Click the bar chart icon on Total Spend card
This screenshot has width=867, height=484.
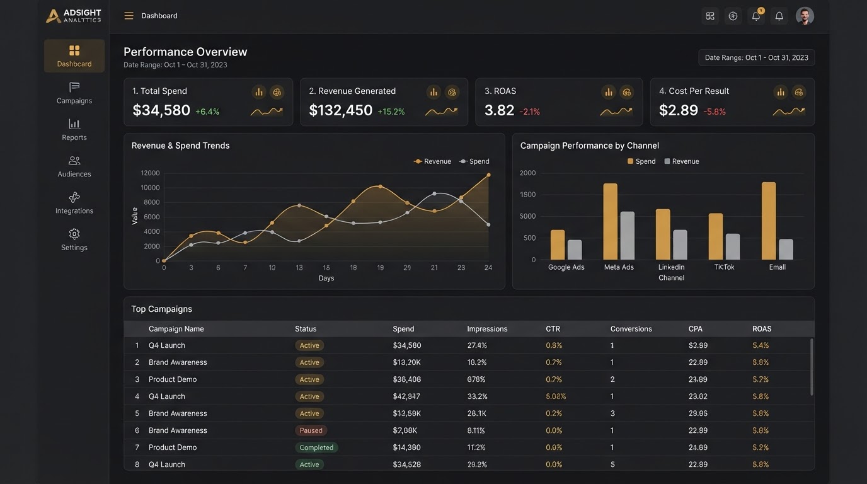click(259, 92)
